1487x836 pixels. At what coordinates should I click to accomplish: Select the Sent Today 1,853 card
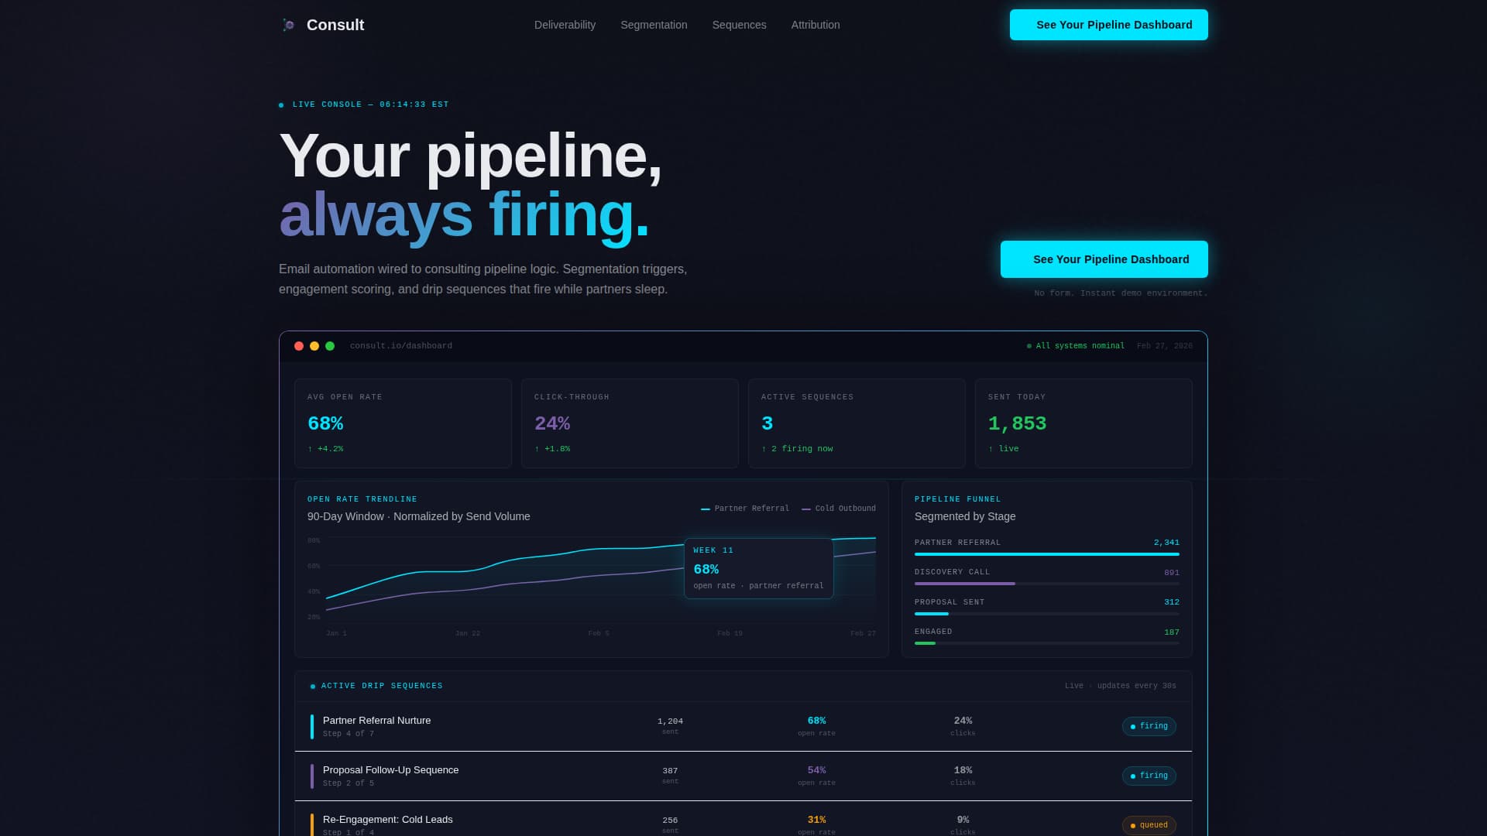(1083, 423)
